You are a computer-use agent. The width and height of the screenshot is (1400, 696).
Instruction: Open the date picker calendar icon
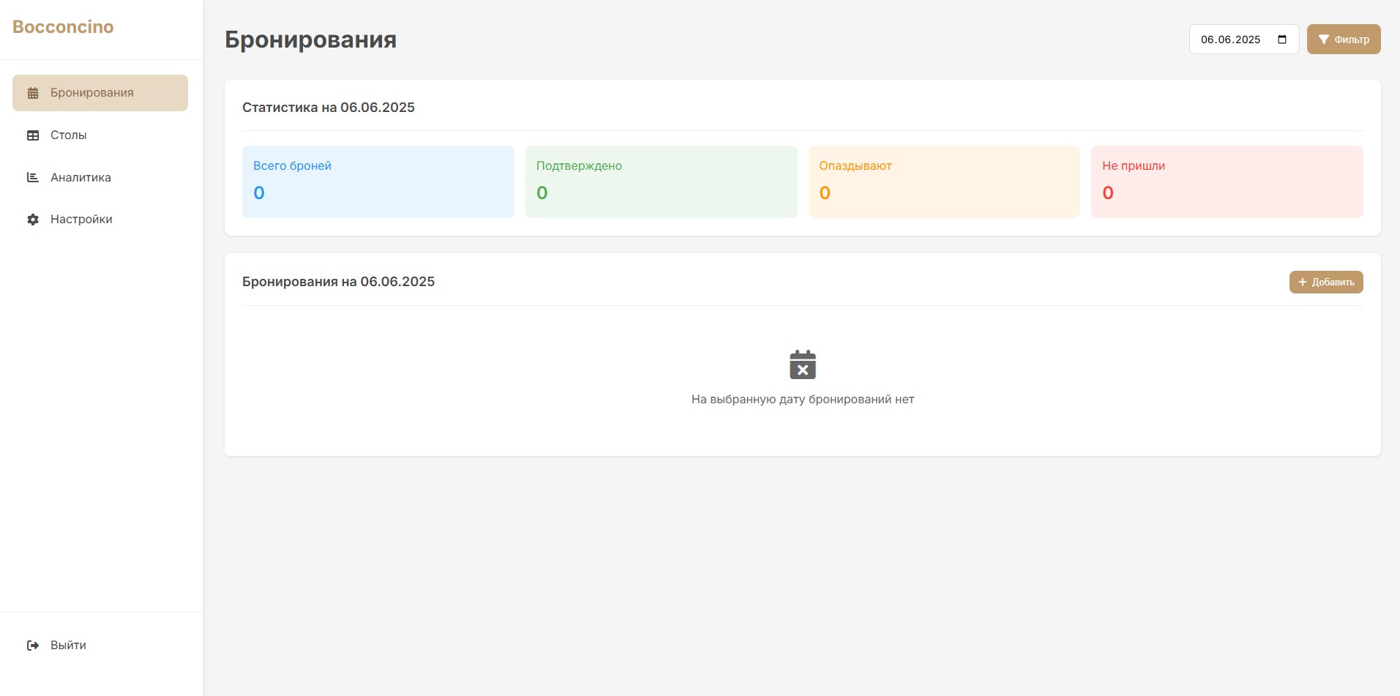coord(1282,40)
